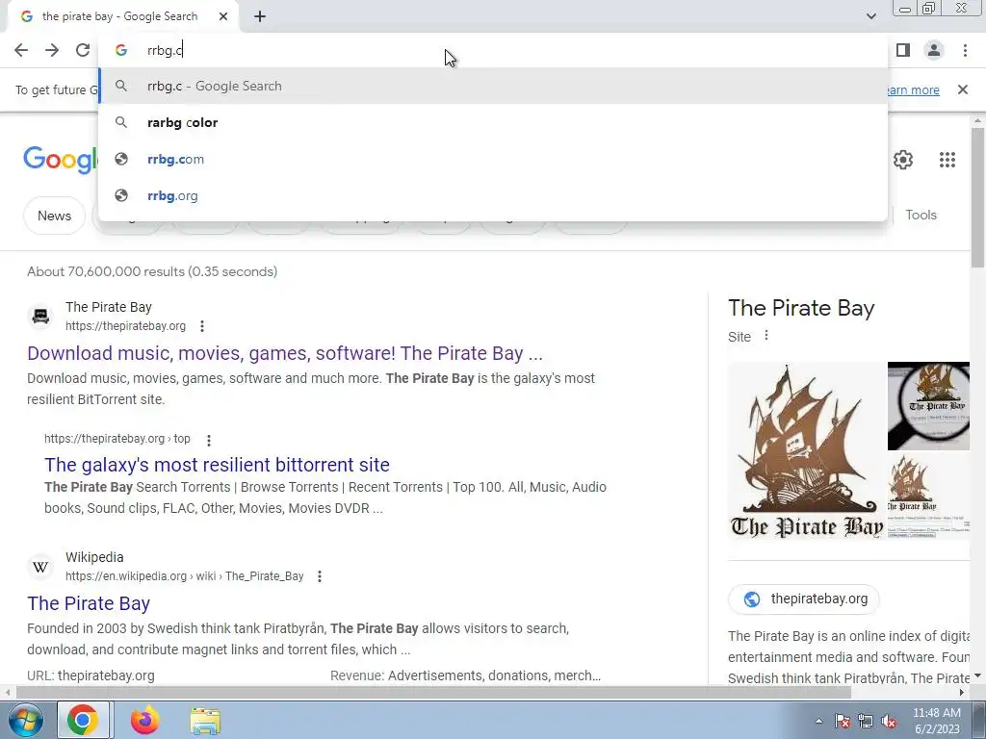986x739 pixels.
Task: Toggle the Chrome side panel icon
Action: (903, 50)
